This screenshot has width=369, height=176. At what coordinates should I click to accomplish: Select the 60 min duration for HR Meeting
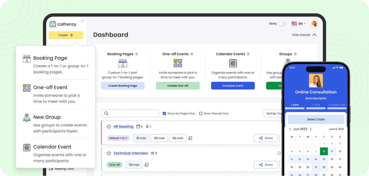(178, 138)
